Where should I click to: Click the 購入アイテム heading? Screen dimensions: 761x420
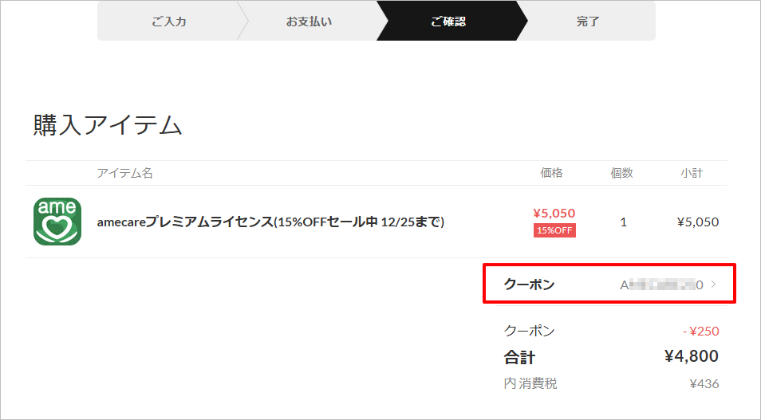(108, 125)
